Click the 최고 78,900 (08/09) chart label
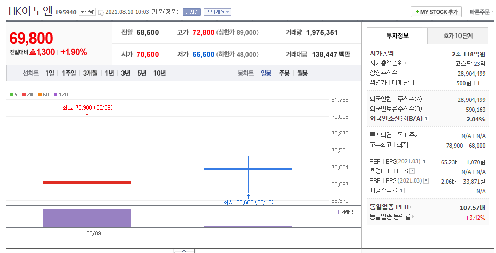Viewport: 496px width, 253px height. 87,107
